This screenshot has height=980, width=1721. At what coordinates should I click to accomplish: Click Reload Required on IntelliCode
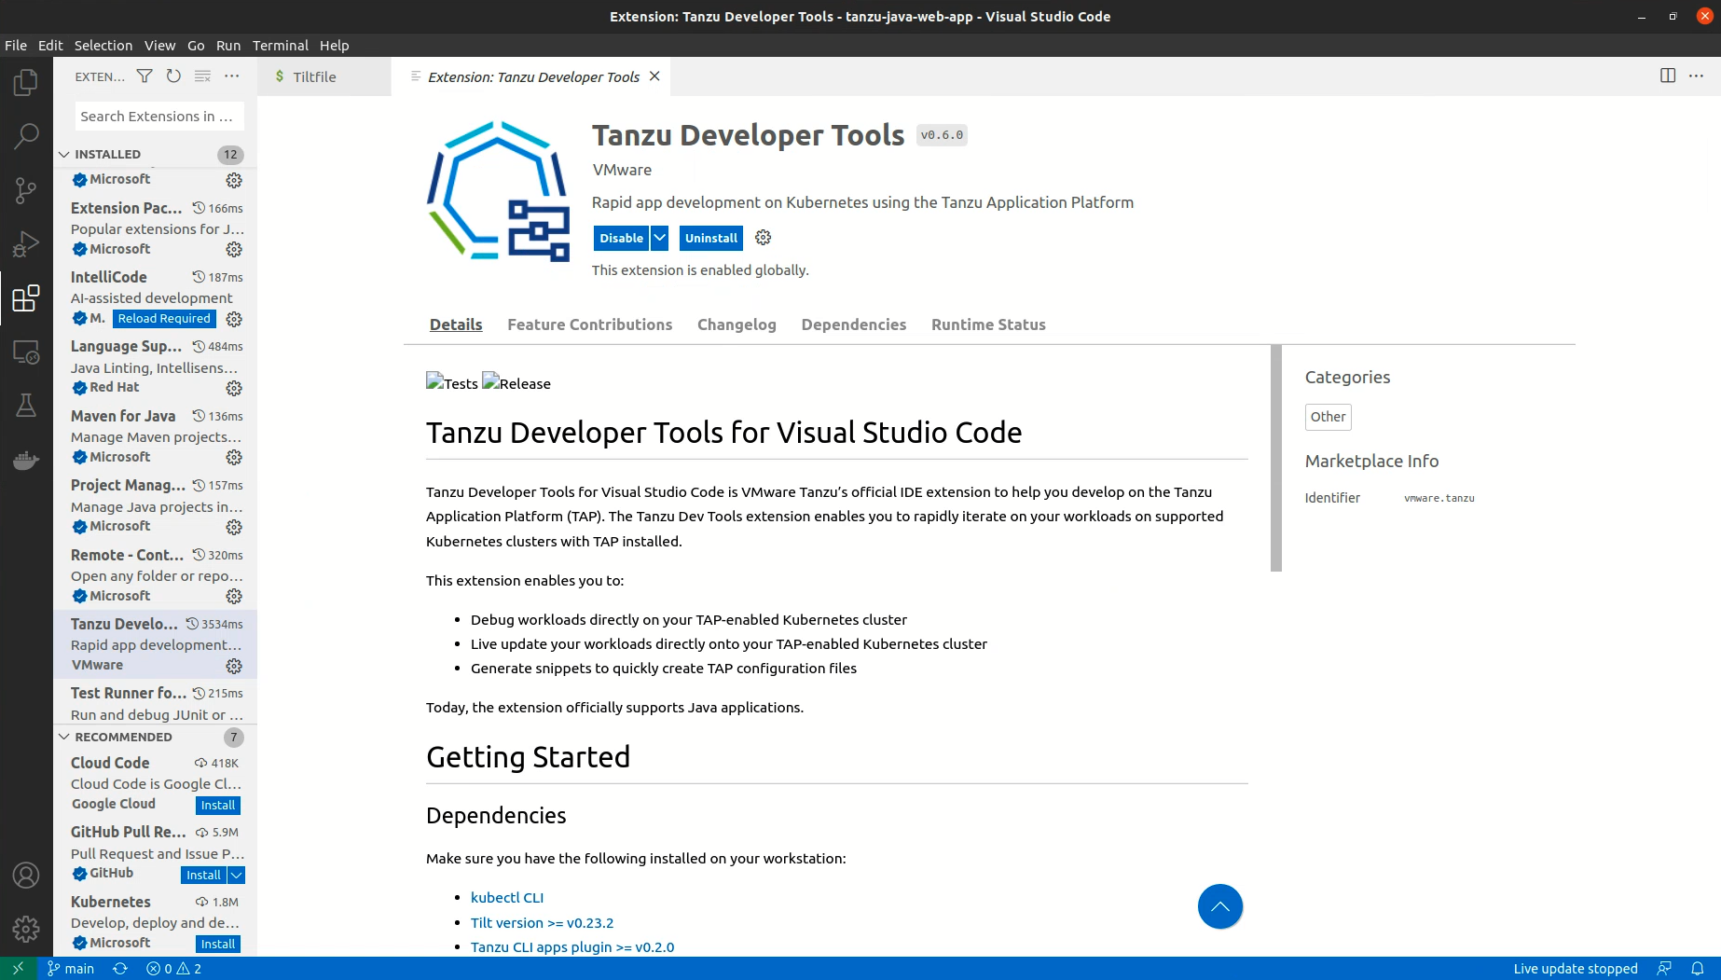pos(164,319)
